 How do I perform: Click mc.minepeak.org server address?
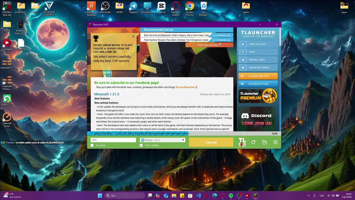pos(221,40)
